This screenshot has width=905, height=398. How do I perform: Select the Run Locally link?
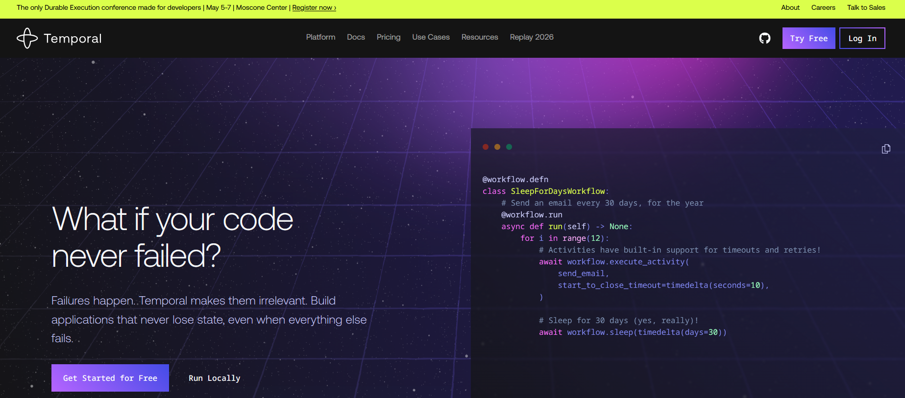coord(214,378)
